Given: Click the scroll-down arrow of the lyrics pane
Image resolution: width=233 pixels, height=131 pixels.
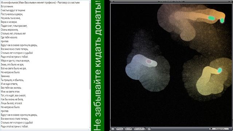Looking at the screenshot, I should tap(90, 128).
